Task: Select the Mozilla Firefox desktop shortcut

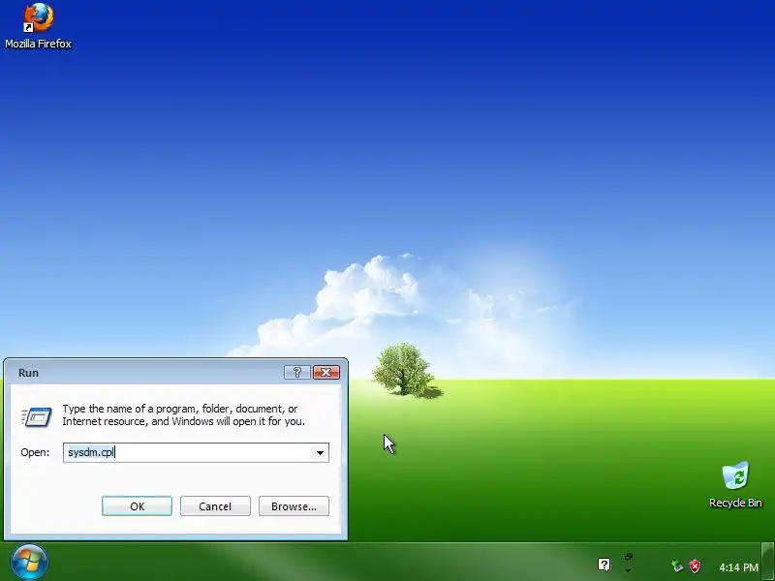Action: tap(38, 26)
